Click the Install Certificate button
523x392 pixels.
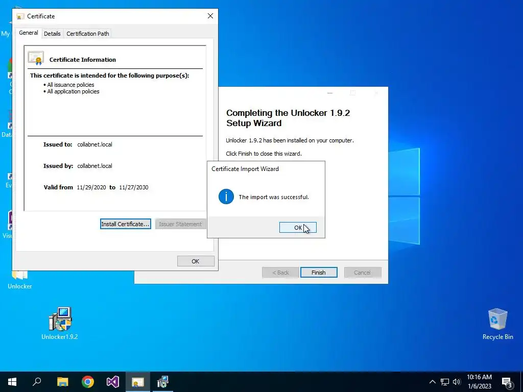(126, 224)
